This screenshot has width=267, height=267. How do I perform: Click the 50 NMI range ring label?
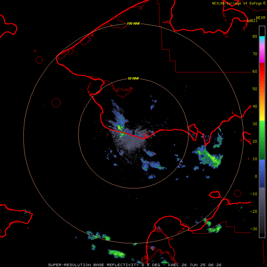(x=133, y=79)
